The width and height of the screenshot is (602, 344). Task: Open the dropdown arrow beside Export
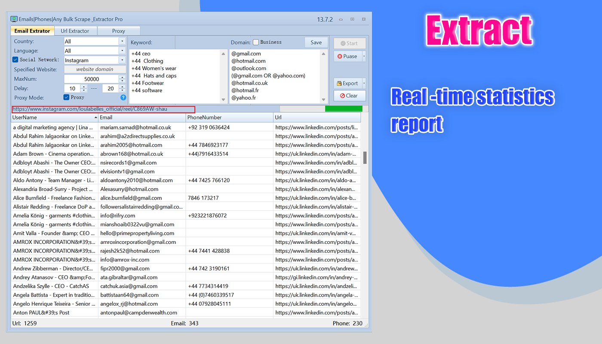(x=364, y=83)
